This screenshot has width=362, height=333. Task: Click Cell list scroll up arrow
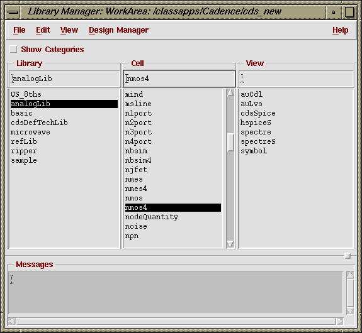(x=230, y=93)
